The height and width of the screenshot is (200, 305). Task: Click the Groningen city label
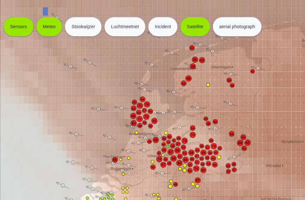222,67
